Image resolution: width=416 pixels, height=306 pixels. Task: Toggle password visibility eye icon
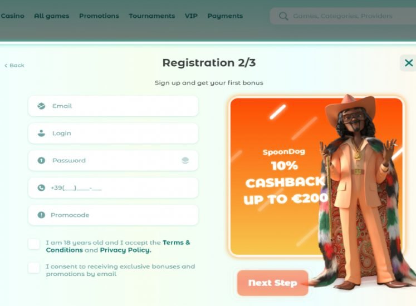click(x=185, y=160)
